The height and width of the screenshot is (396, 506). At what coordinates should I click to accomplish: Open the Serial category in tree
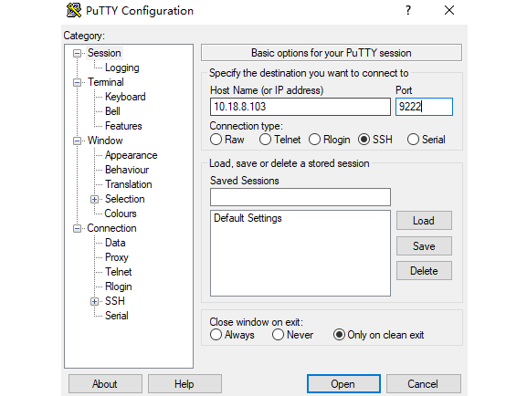tap(117, 316)
